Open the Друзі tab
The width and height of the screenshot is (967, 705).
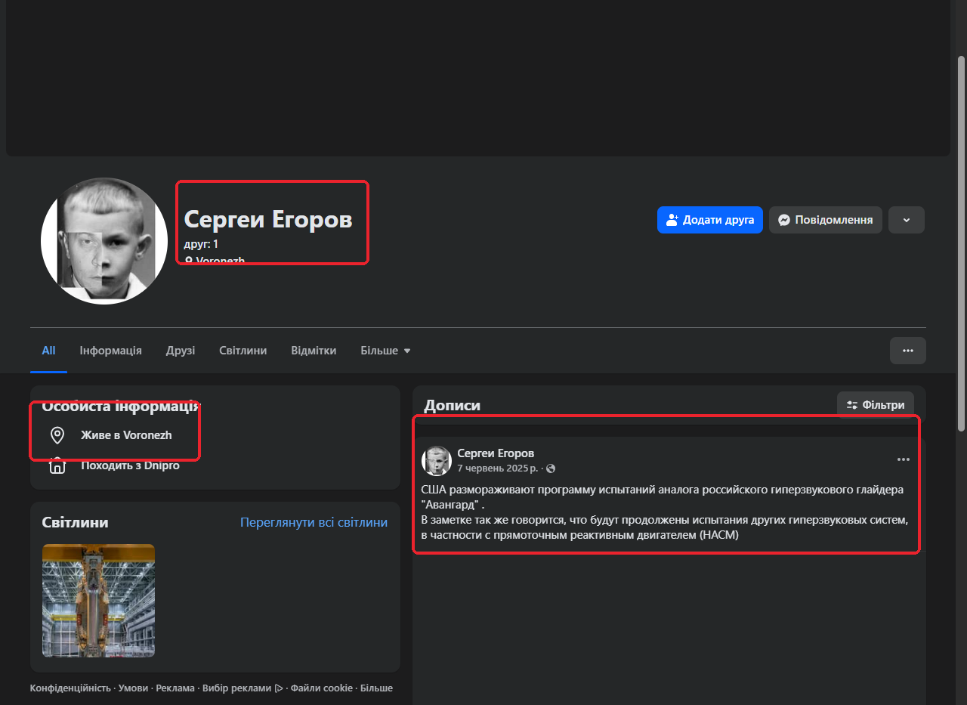point(181,351)
